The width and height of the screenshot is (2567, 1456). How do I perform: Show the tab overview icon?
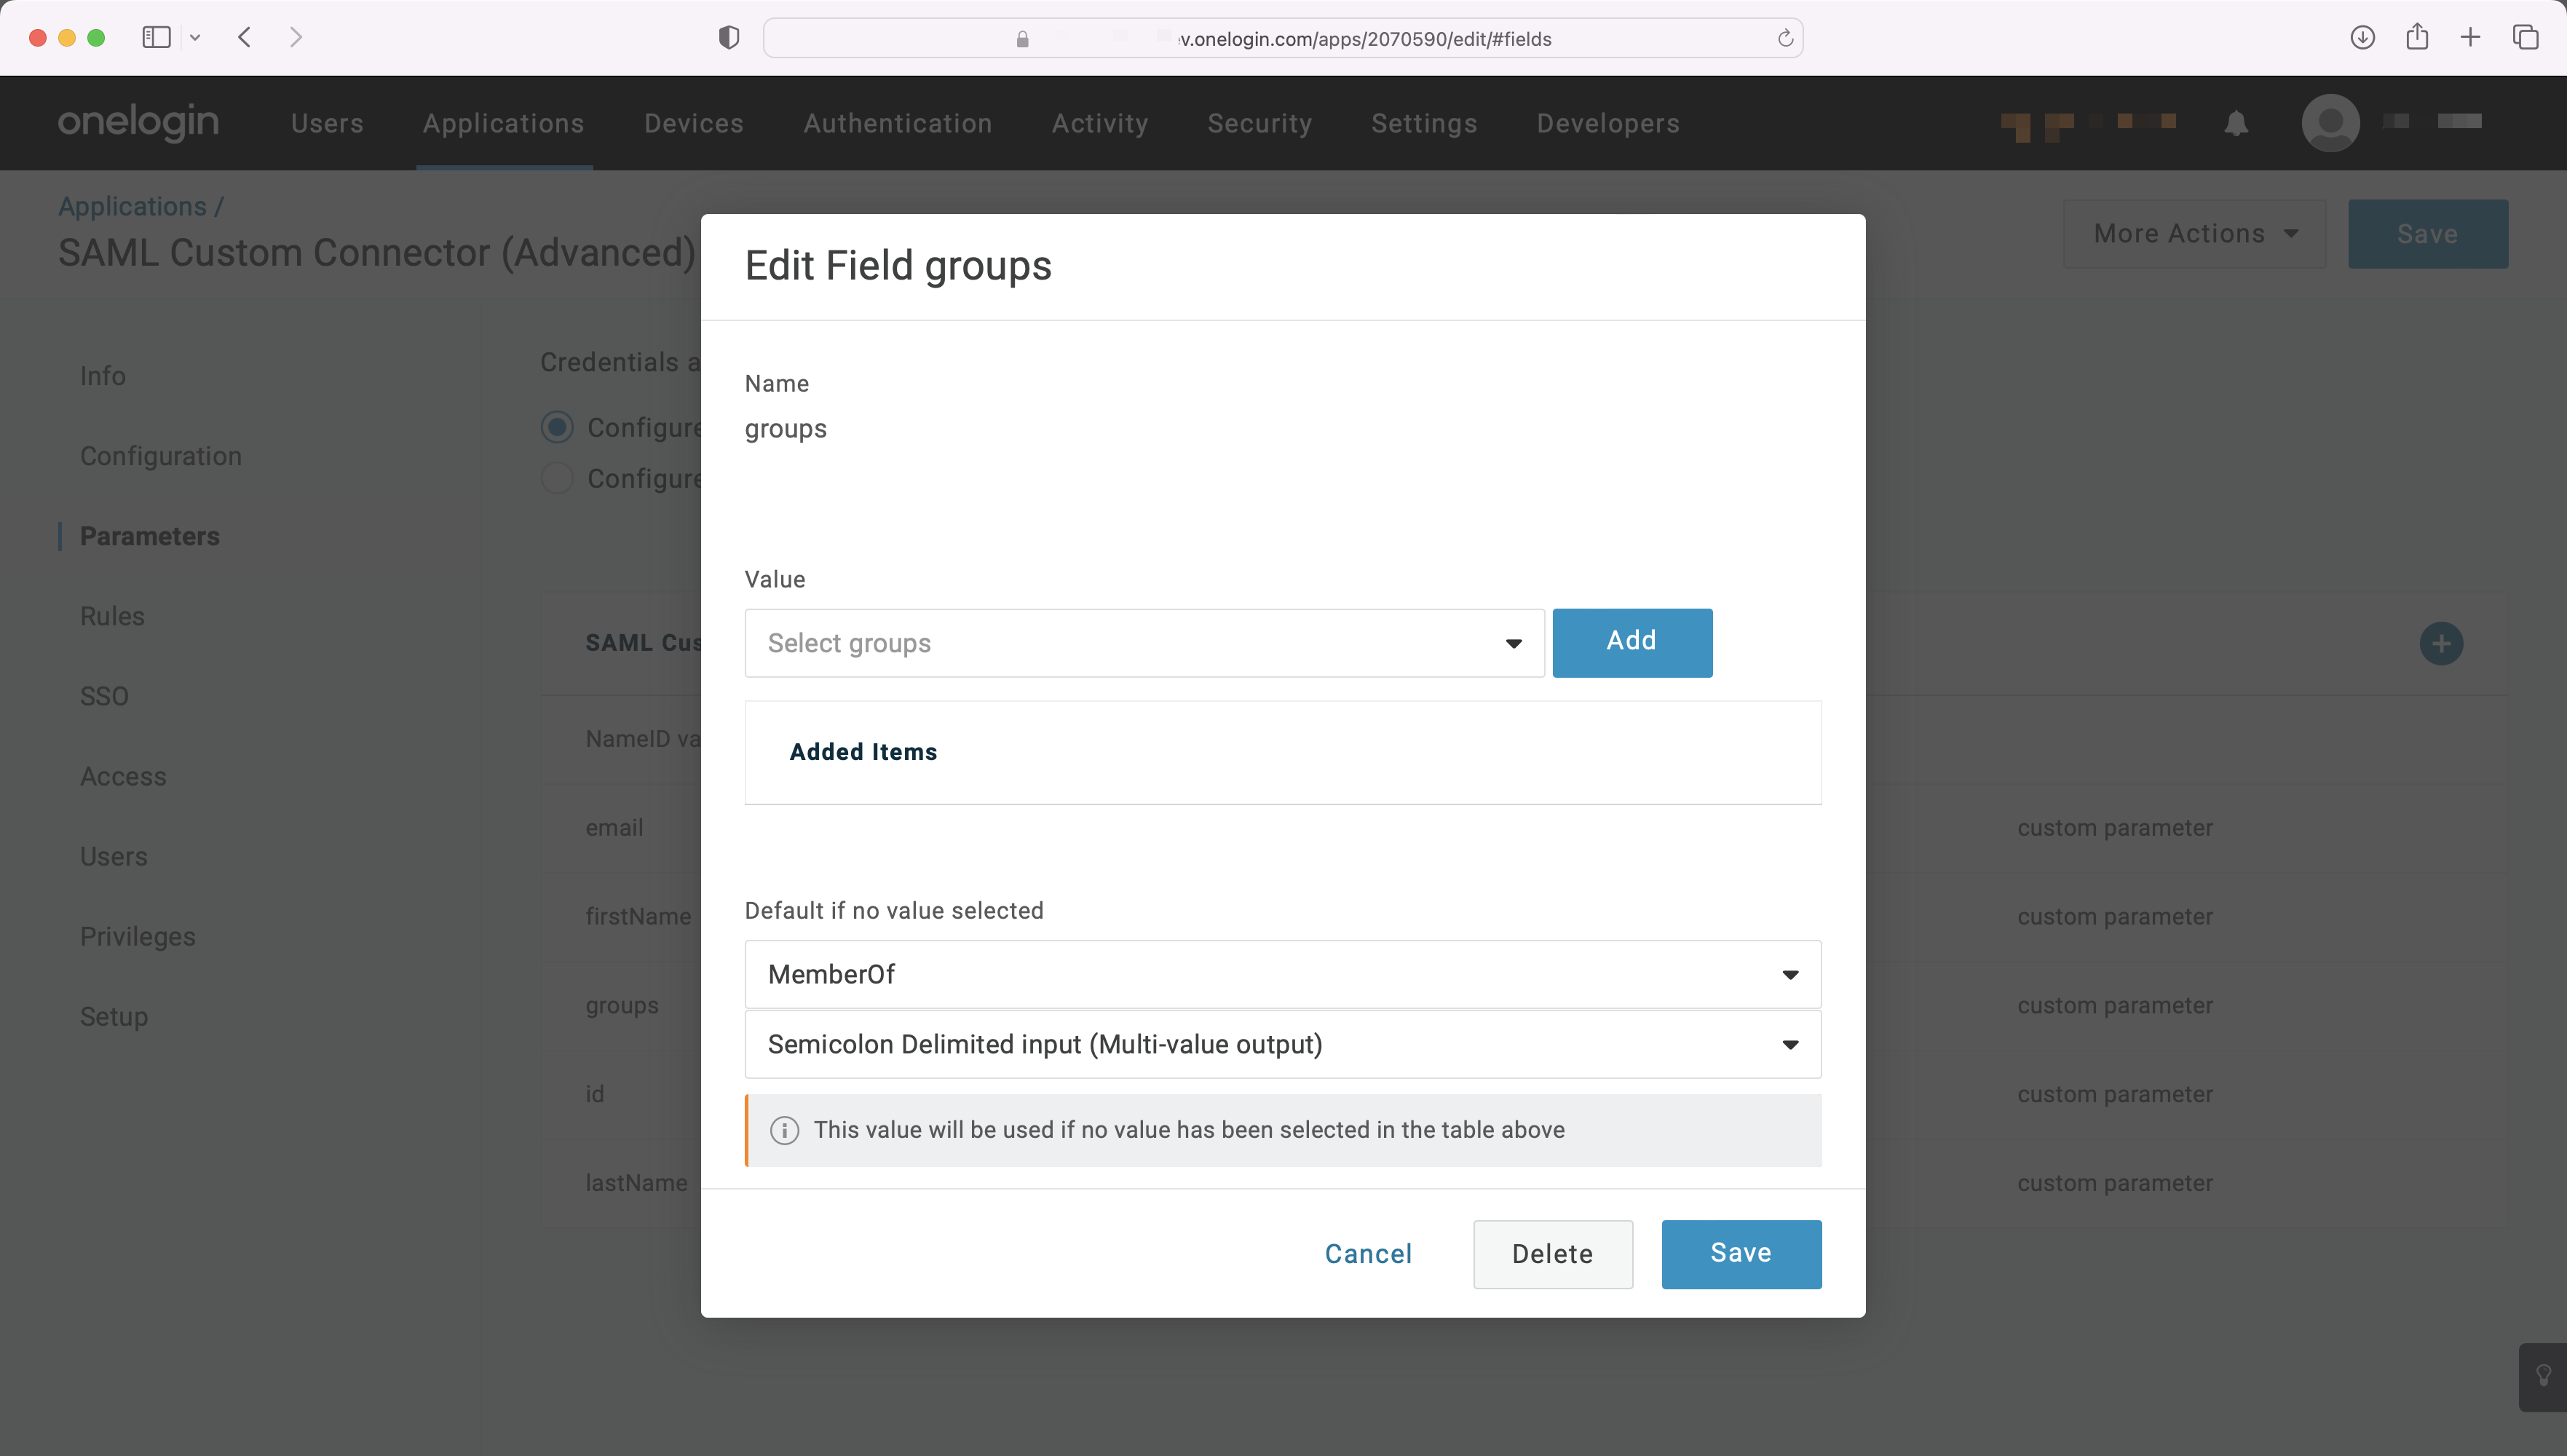[x=2526, y=37]
